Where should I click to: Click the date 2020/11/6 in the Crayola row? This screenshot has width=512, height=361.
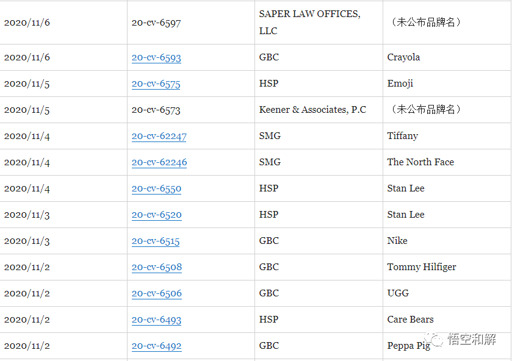click(27, 57)
